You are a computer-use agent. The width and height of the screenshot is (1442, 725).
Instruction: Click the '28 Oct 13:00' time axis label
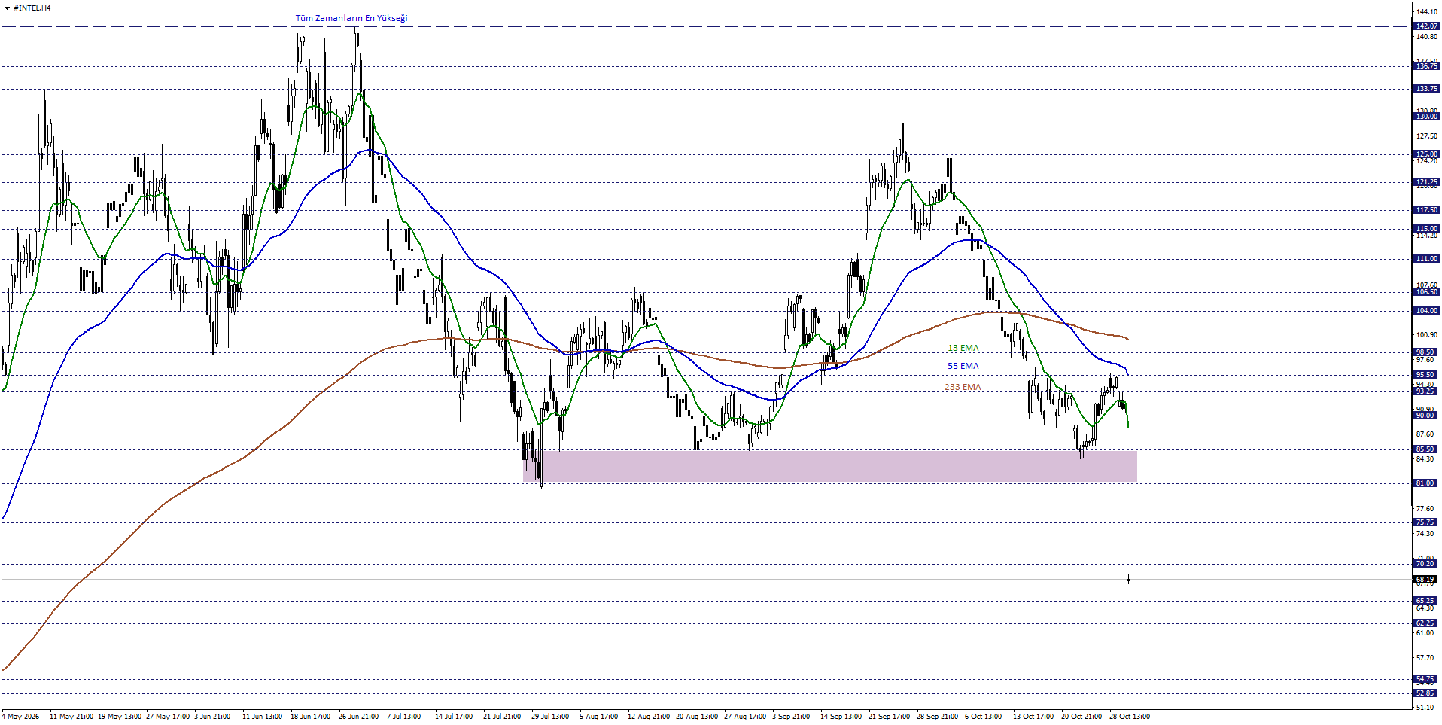[1130, 716]
